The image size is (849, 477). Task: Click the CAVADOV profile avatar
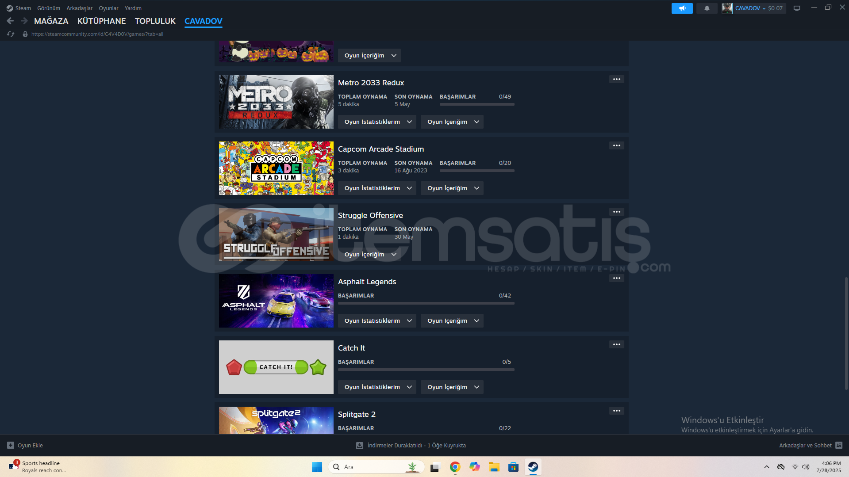pyautogui.click(x=727, y=8)
